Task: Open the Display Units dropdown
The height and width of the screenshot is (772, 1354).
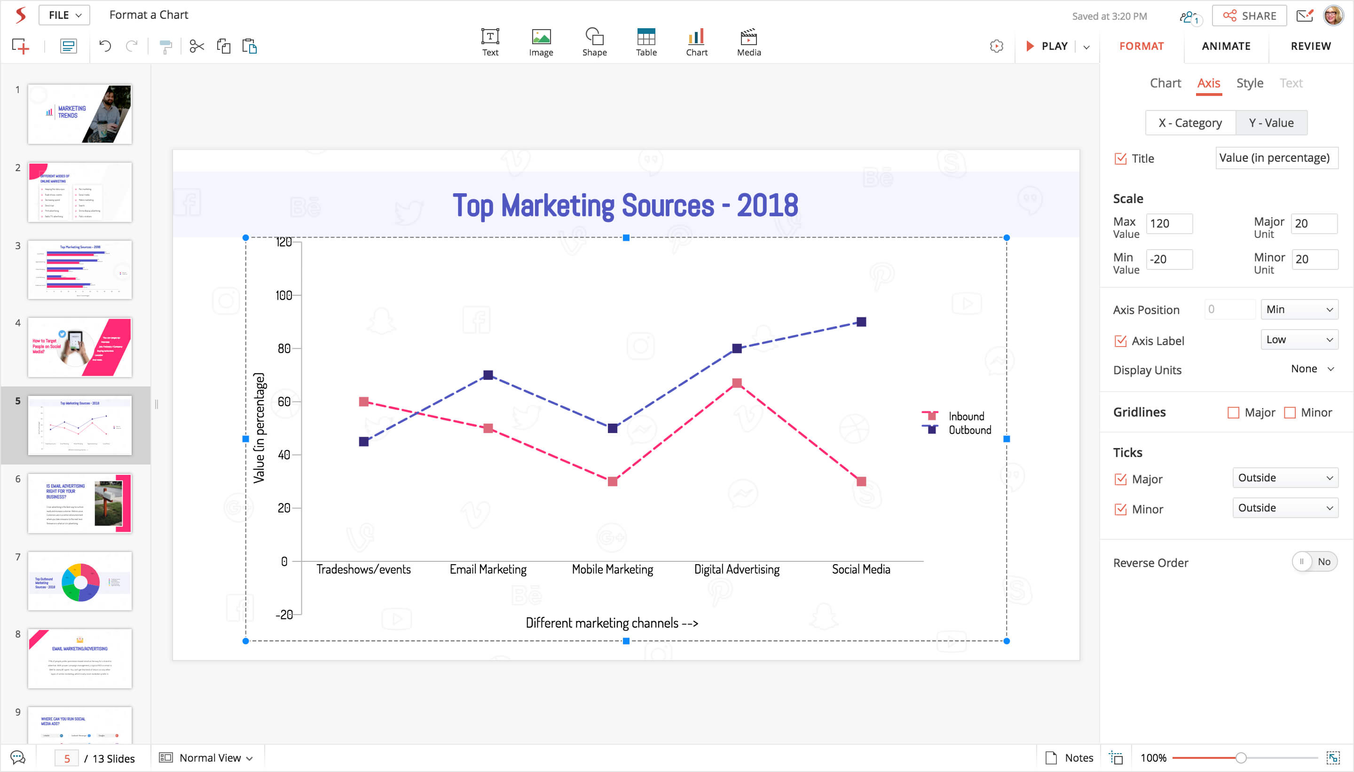Action: [x=1312, y=369]
